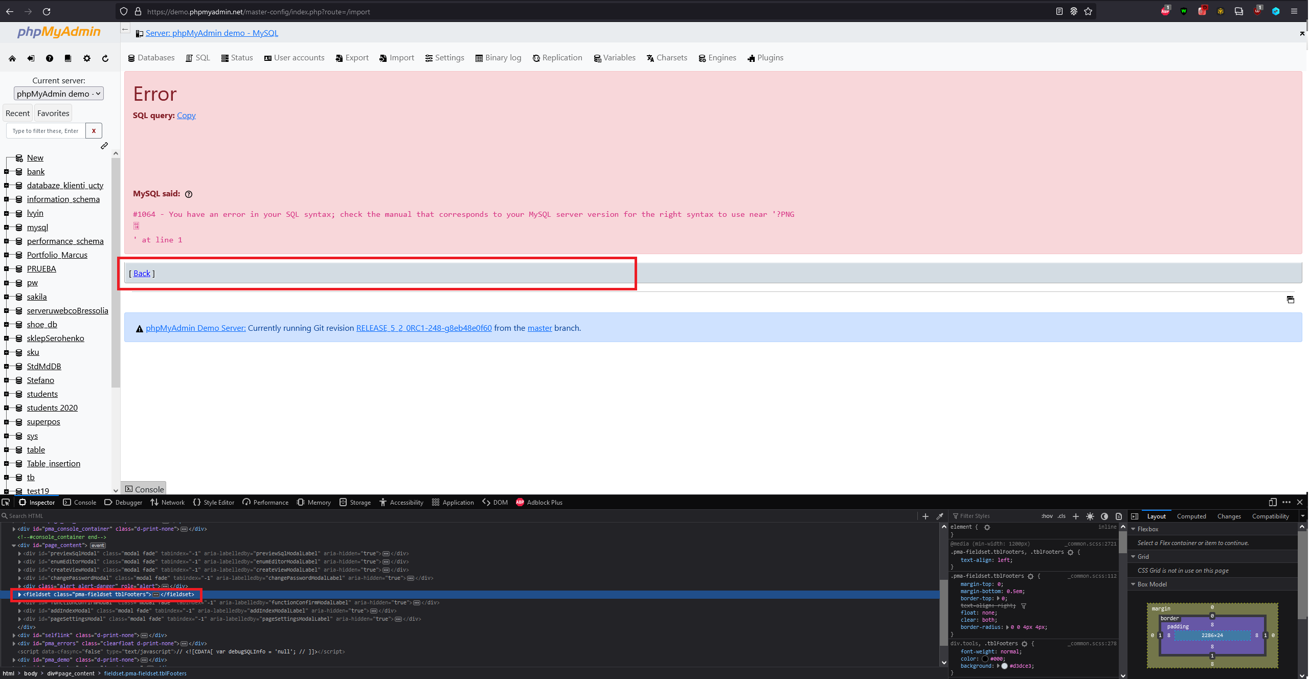Click the print view icon above the demo notice
This screenshot has height=679, width=1309.
pyautogui.click(x=1291, y=300)
